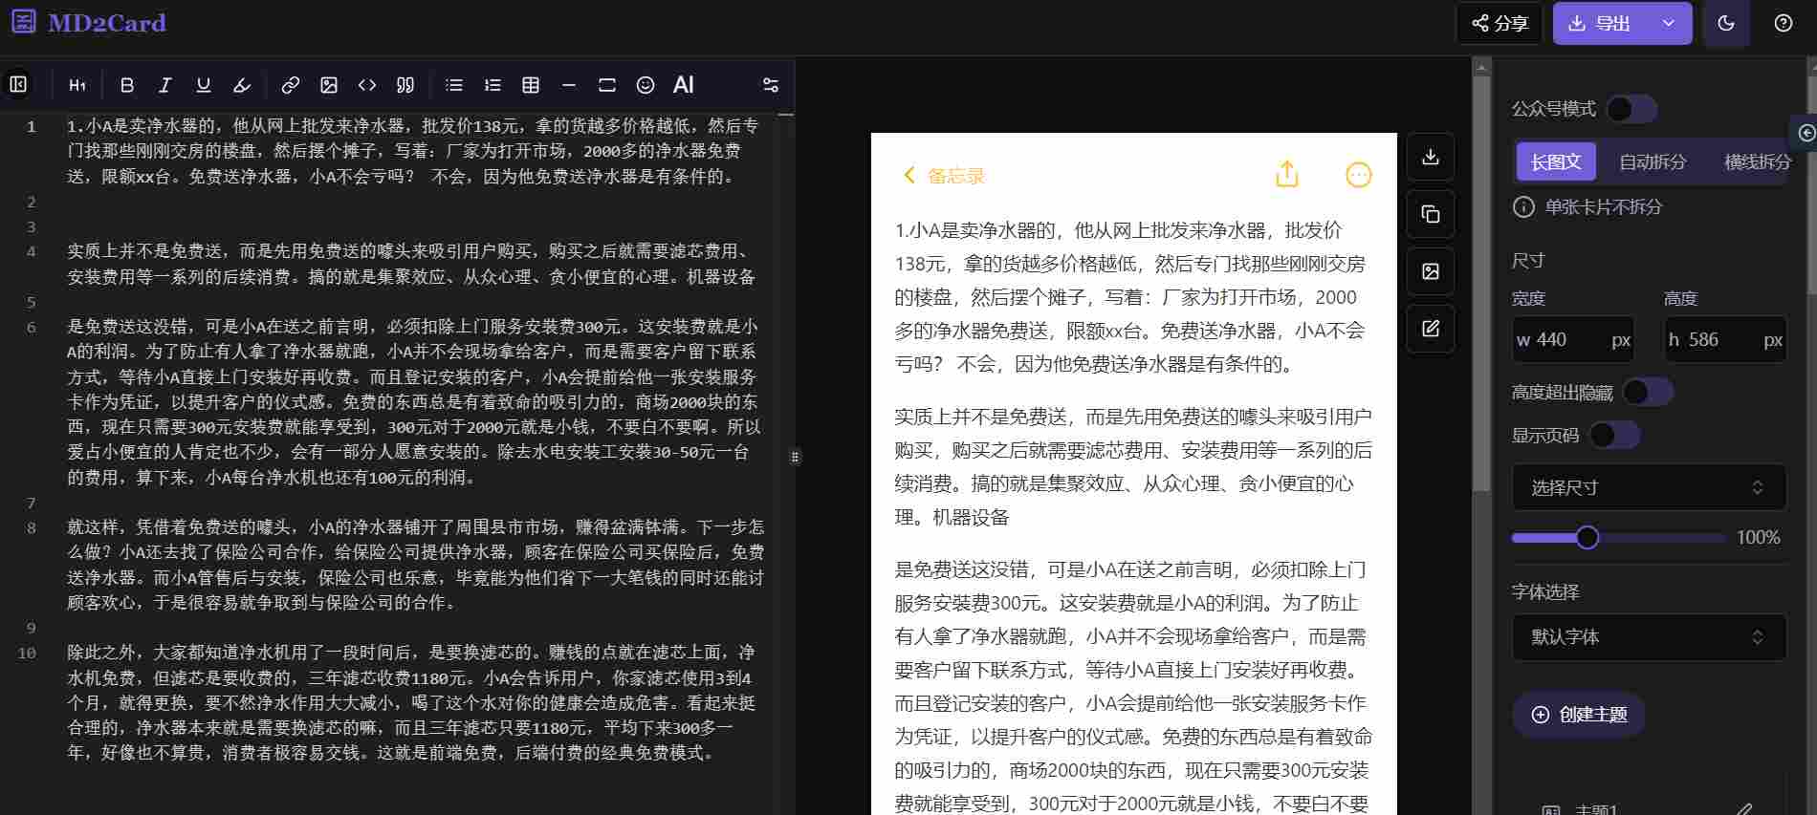This screenshot has width=1817, height=815.
Task: Edit the card with pencil icon
Action: [1431, 329]
